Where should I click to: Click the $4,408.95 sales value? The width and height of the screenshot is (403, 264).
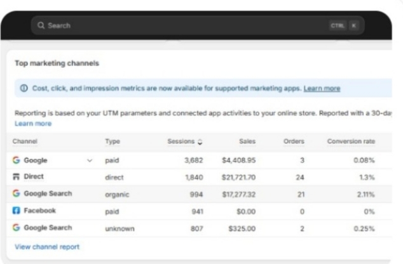pyautogui.click(x=239, y=161)
